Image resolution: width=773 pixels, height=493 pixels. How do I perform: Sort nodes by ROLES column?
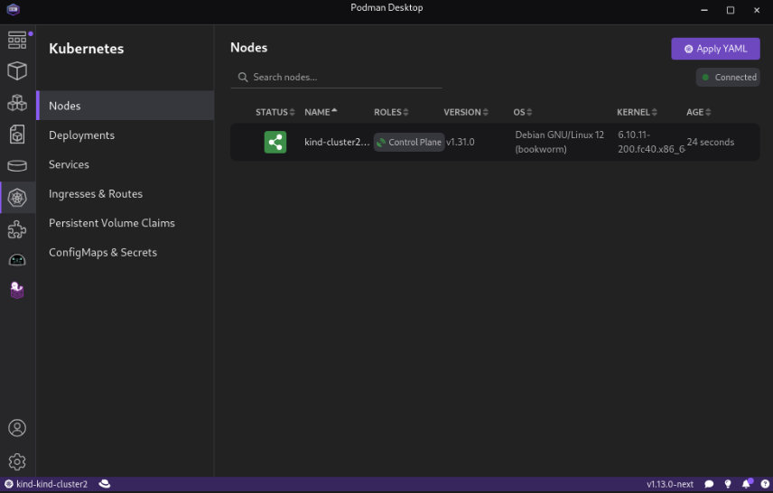coord(391,112)
